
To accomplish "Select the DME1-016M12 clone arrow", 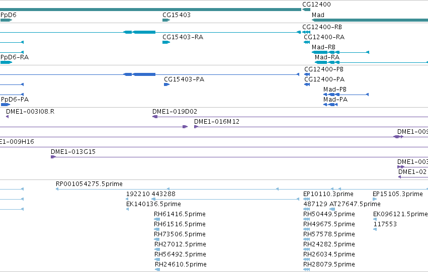I will coord(196,127).
